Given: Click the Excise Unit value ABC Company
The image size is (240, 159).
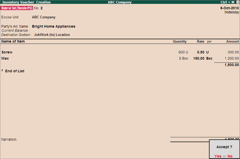Looking at the screenshot, I should tap(44, 17).
